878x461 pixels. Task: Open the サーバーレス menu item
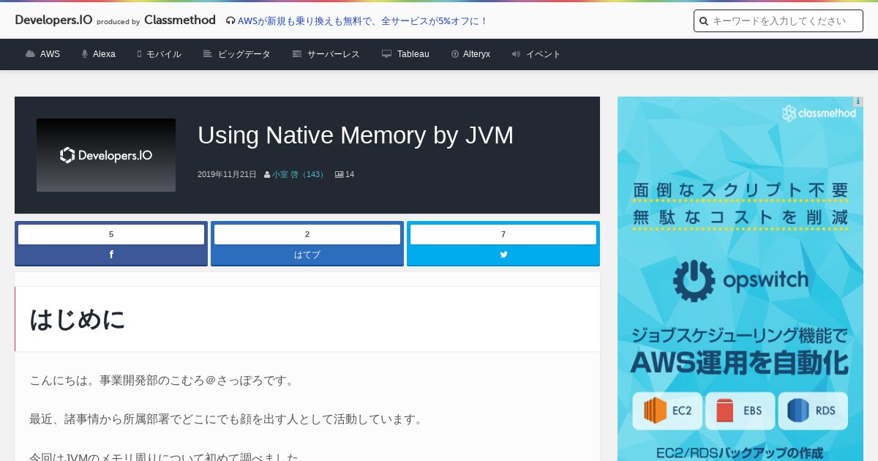point(334,54)
